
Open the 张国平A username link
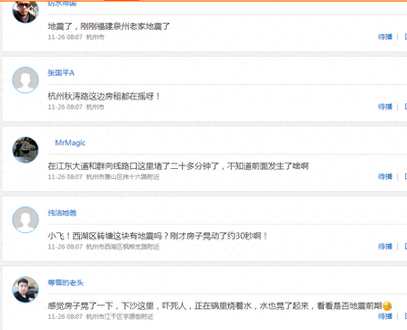point(61,73)
